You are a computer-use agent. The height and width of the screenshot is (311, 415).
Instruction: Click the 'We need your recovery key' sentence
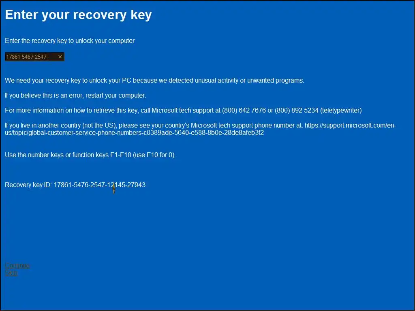[x=61, y=81]
